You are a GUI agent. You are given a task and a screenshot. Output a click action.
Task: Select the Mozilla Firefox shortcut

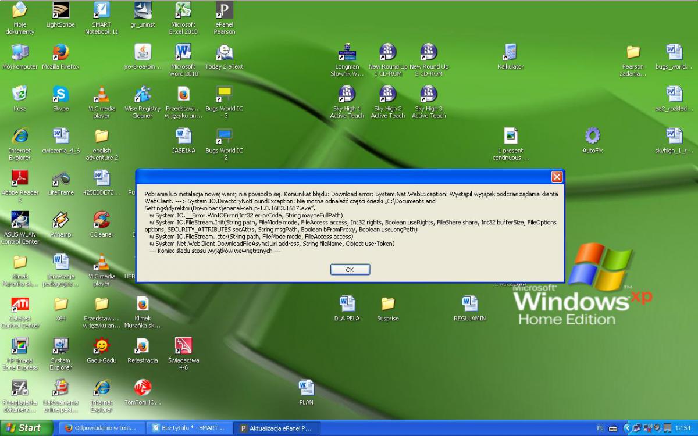coord(60,57)
